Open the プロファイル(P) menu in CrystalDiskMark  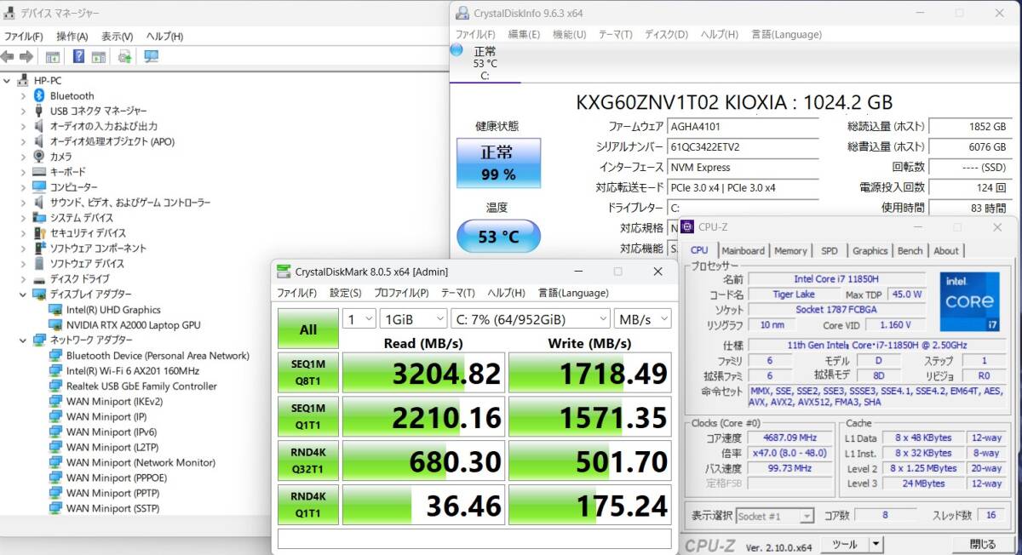(x=401, y=293)
